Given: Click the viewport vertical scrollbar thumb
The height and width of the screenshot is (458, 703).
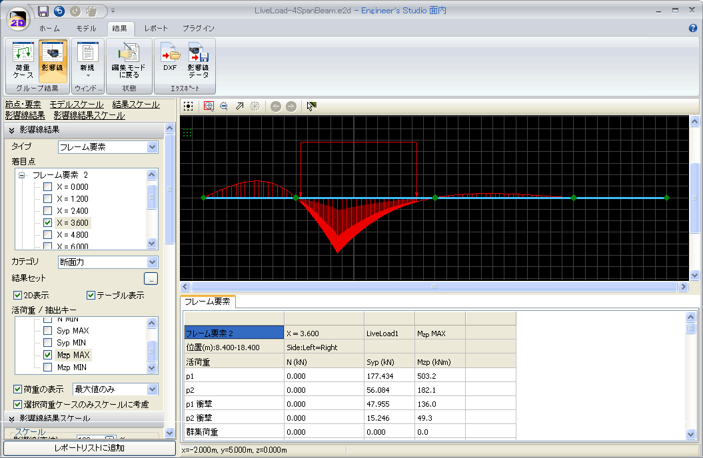Looking at the screenshot, I should [x=694, y=198].
